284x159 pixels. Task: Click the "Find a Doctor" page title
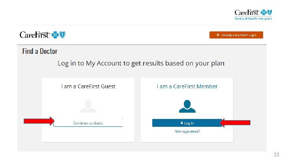point(40,51)
